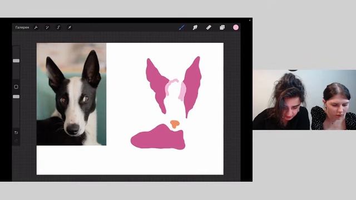Viewport: 356px width, 200px height.
Task: Click the brush opacity slider handle
Action: (x=16, y=97)
